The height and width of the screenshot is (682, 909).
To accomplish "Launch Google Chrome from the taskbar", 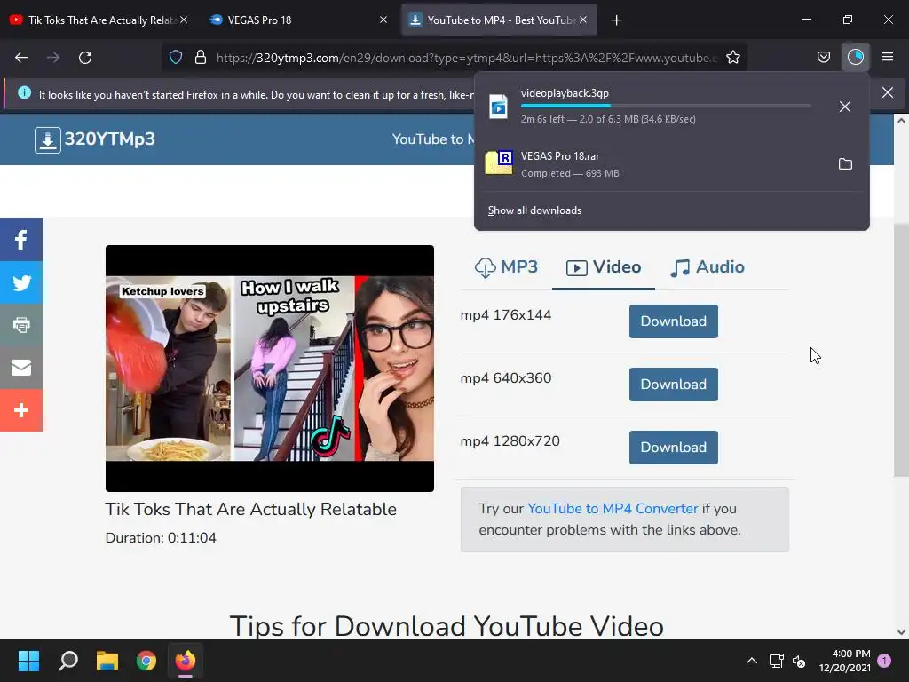I will point(146,661).
